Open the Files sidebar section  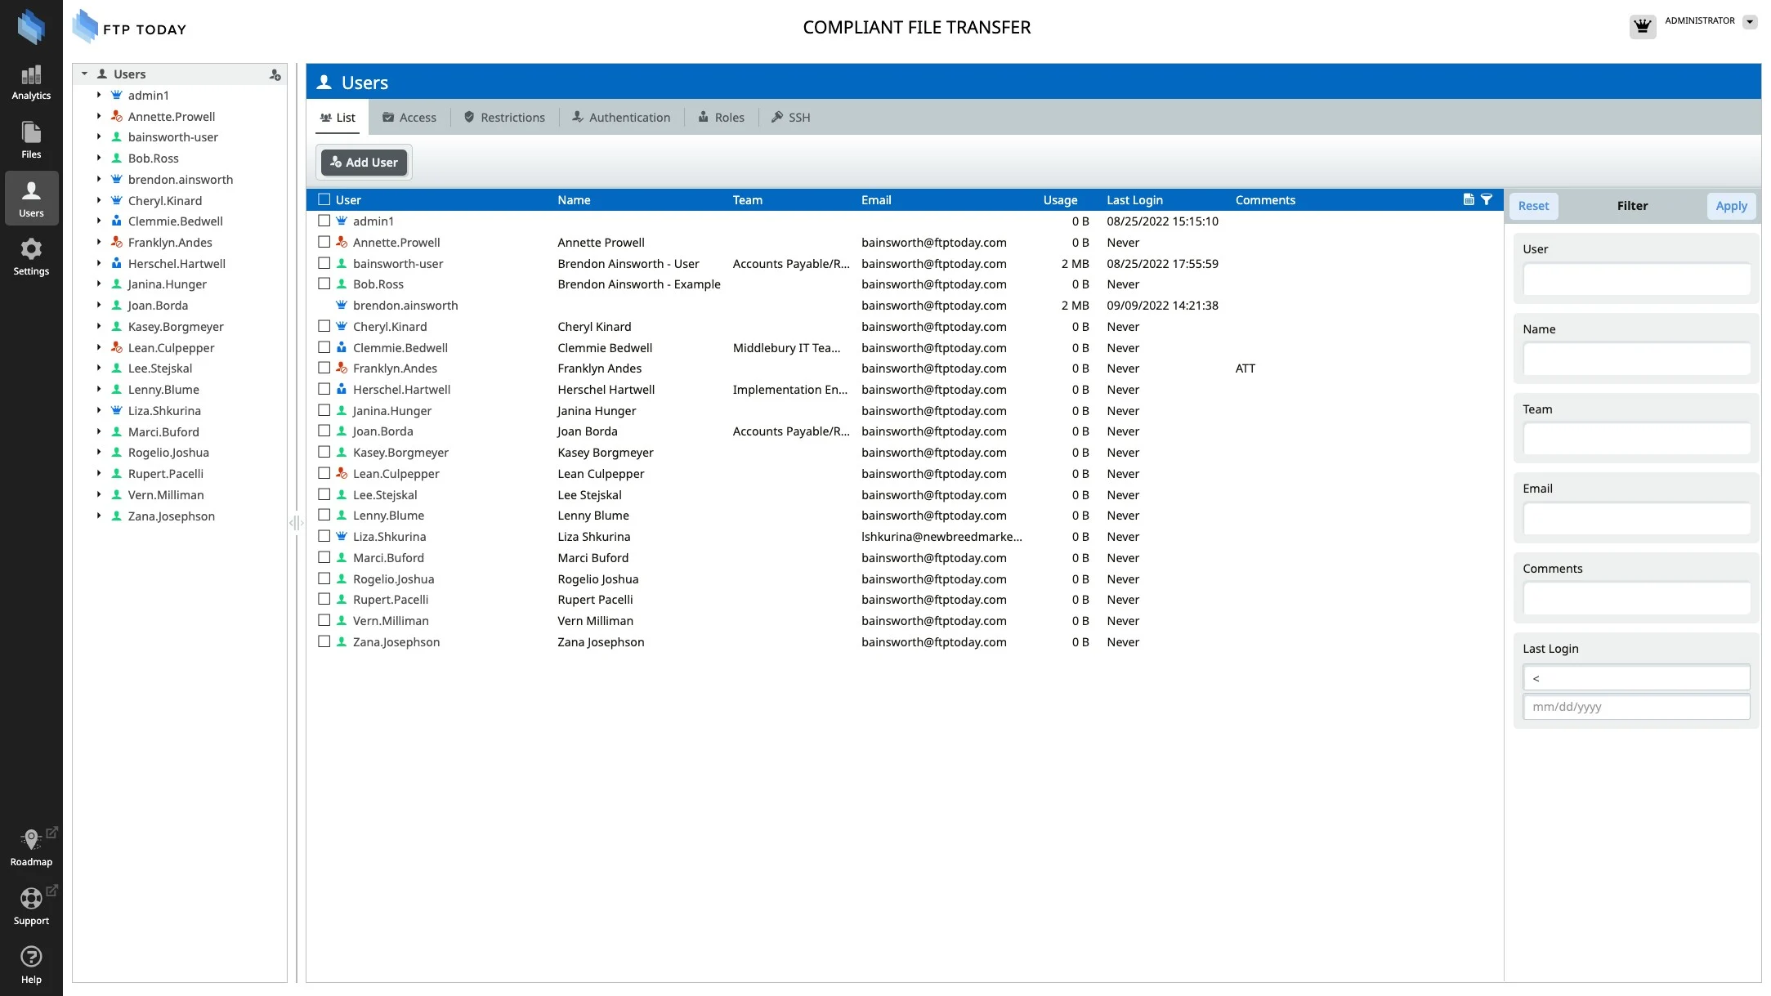pos(31,141)
